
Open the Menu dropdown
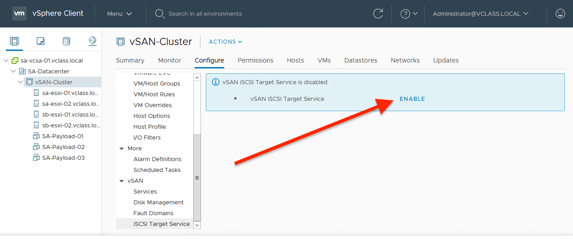pos(120,14)
